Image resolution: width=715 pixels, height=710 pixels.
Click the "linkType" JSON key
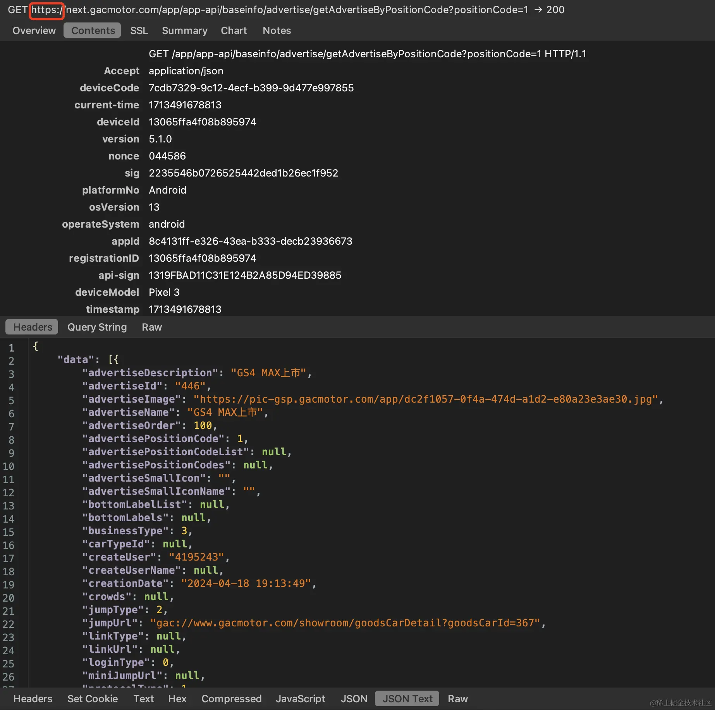pos(113,636)
